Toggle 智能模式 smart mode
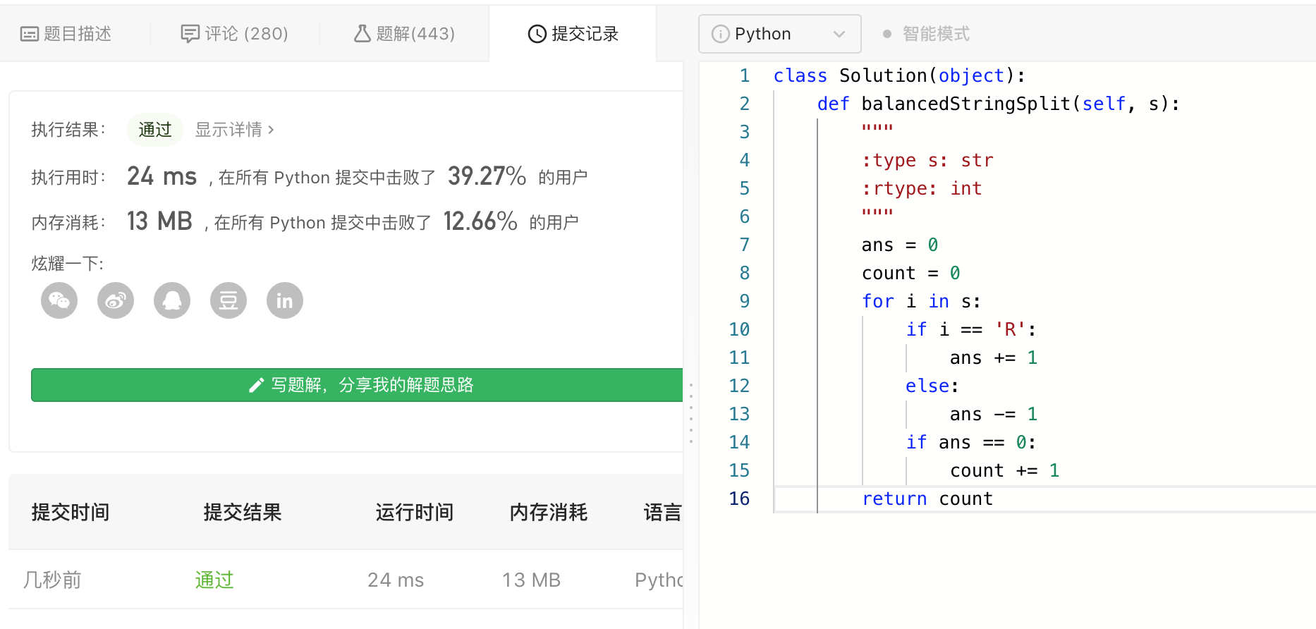1316x629 pixels. pos(927,34)
